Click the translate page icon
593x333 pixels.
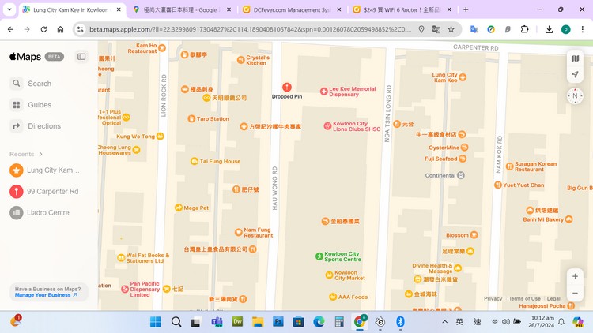[436, 29]
